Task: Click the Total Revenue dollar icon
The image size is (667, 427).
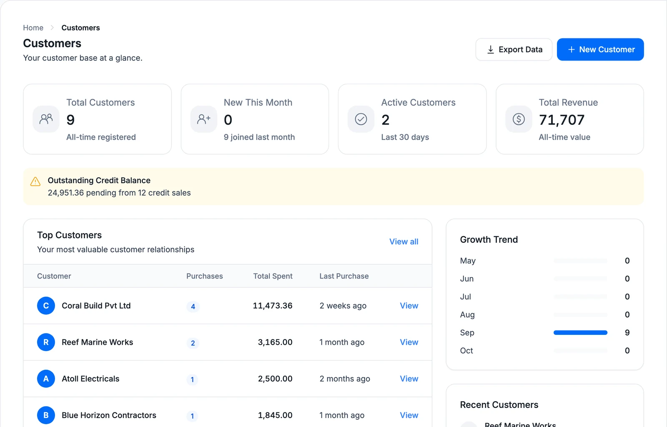Action: (519, 119)
